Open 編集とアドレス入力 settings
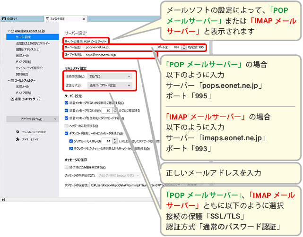 27,50
